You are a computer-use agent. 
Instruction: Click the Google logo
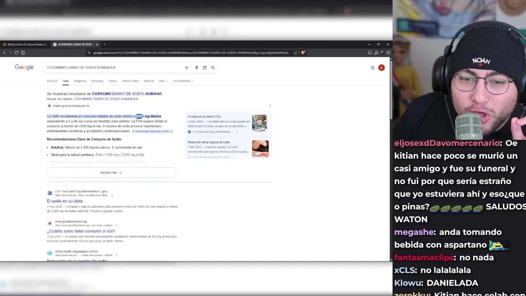click(x=24, y=67)
